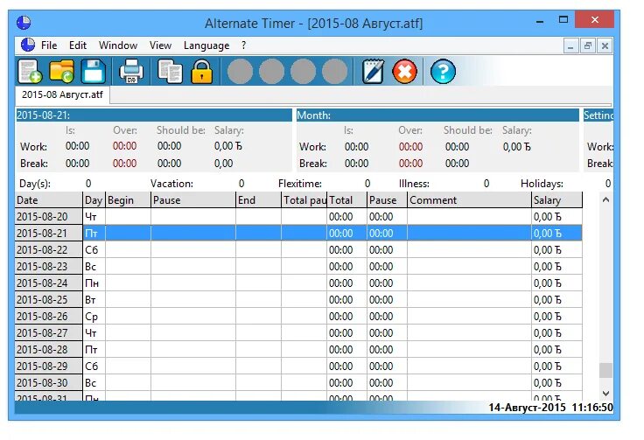The height and width of the screenshot is (440, 644).
Task: Select row 2015-08-25
Action: tap(298, 300)
